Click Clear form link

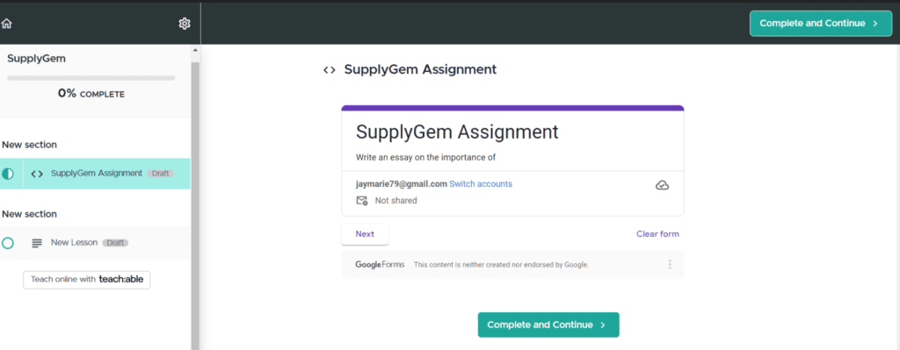click(657, 233)
